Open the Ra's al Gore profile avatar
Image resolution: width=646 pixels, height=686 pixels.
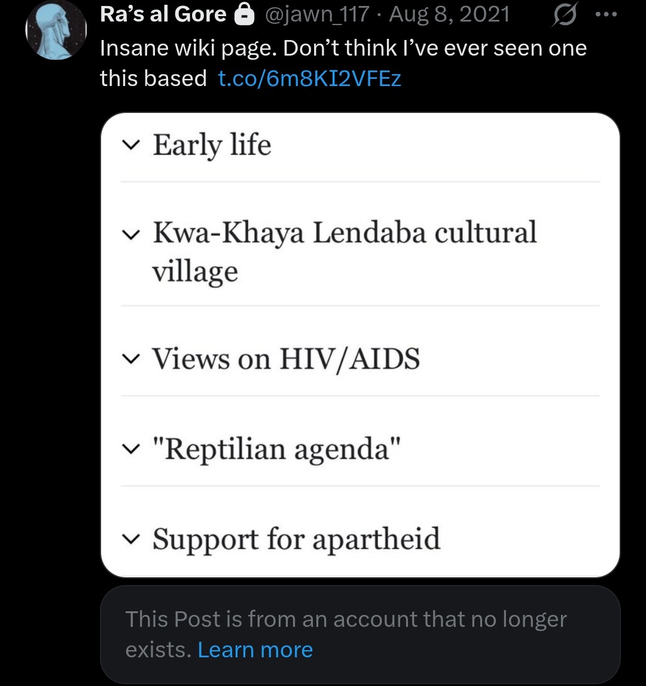(56, 29)
